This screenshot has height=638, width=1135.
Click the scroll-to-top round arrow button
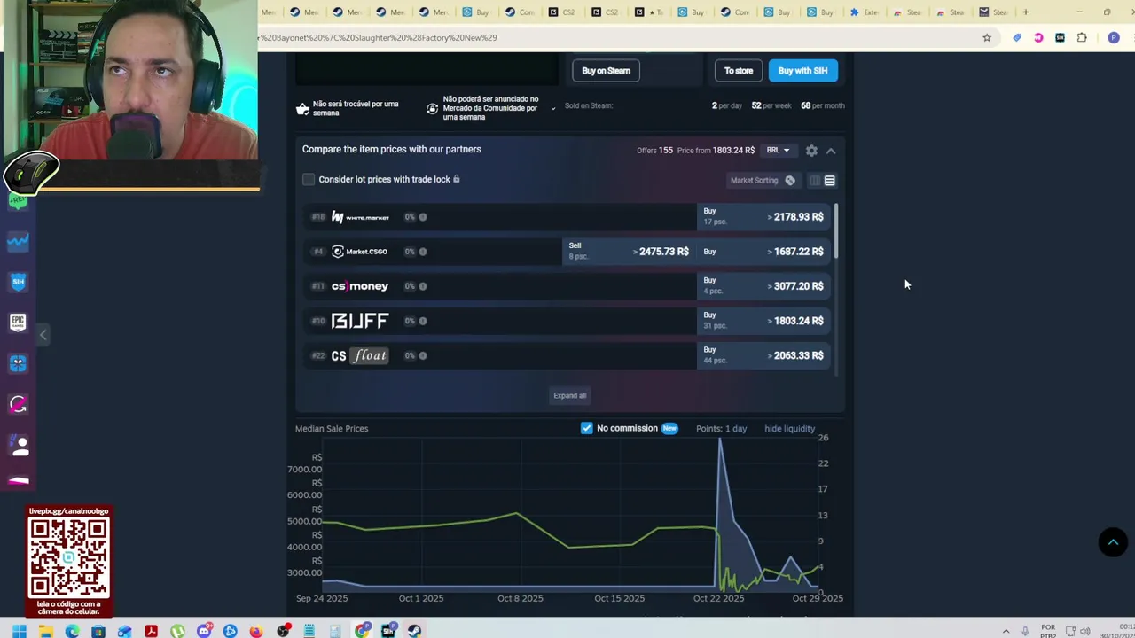[x=1113, y=542]
